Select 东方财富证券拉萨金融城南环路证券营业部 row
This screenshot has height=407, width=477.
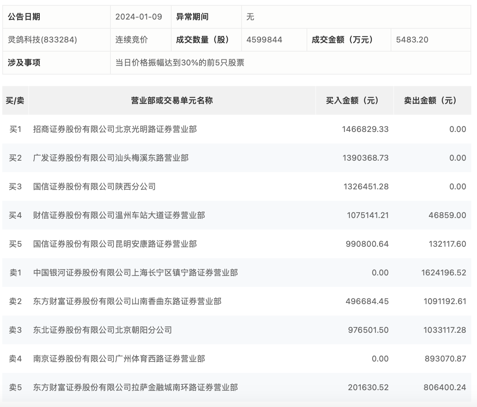(237, 387)
